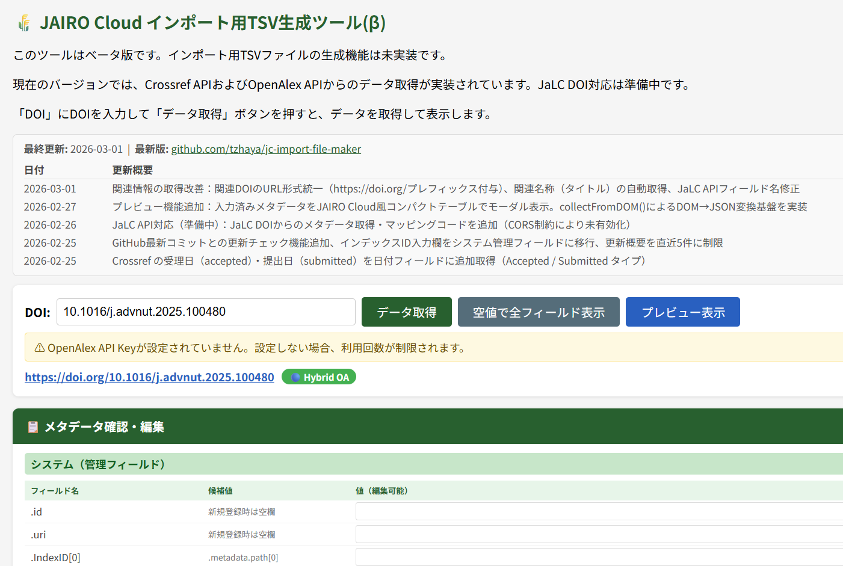Click the .id field name
The width and height of the screenshot is (843, 566).
[x=37, y=512]
